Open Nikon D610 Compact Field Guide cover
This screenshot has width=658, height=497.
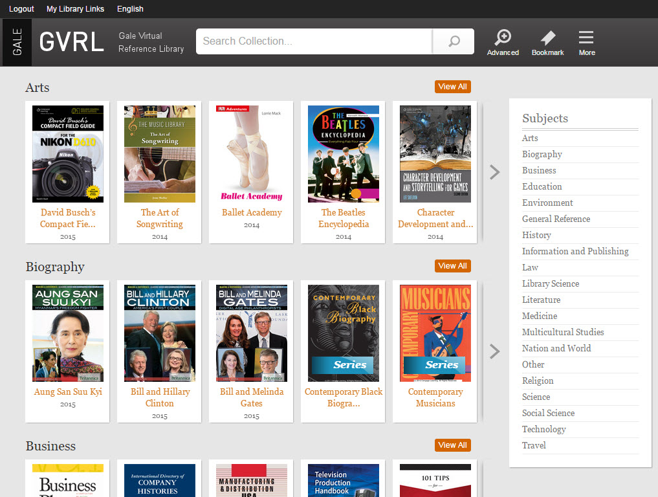click(67, 154)
